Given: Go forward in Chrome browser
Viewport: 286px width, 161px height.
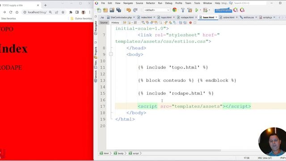Looking at the screenshot, I should pyautogui.click(x=4, y=12).
